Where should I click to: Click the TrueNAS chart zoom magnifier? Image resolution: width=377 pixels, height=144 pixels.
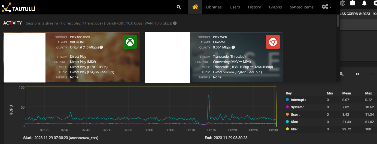pos(342,74)
